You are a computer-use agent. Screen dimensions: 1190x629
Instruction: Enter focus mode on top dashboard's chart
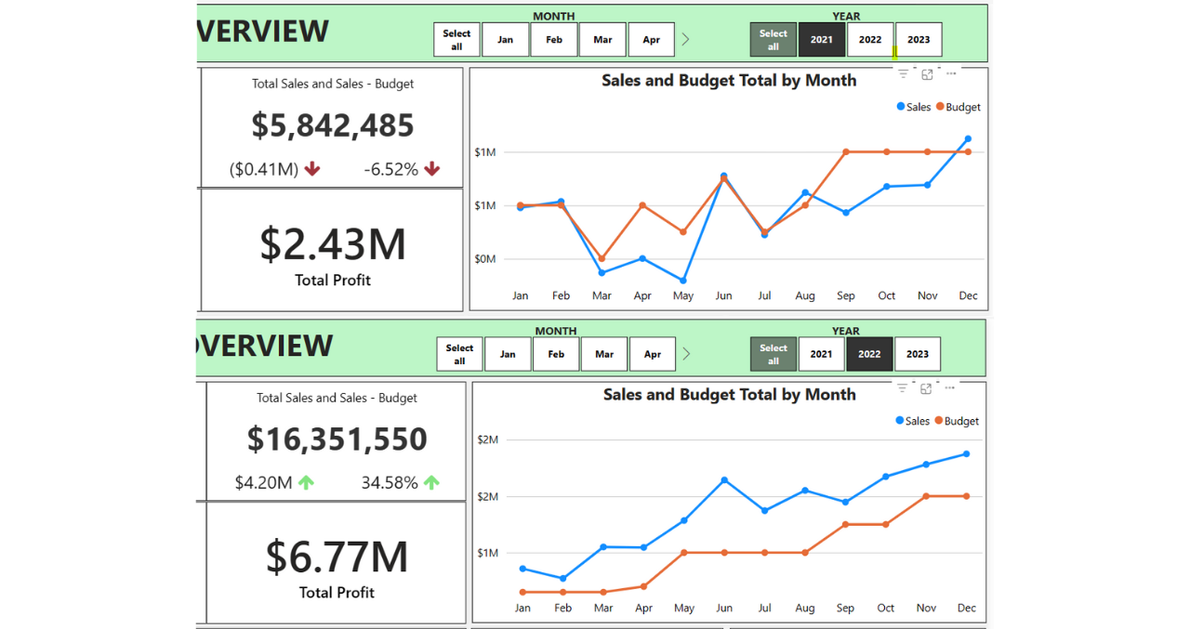tap(927, 74)
